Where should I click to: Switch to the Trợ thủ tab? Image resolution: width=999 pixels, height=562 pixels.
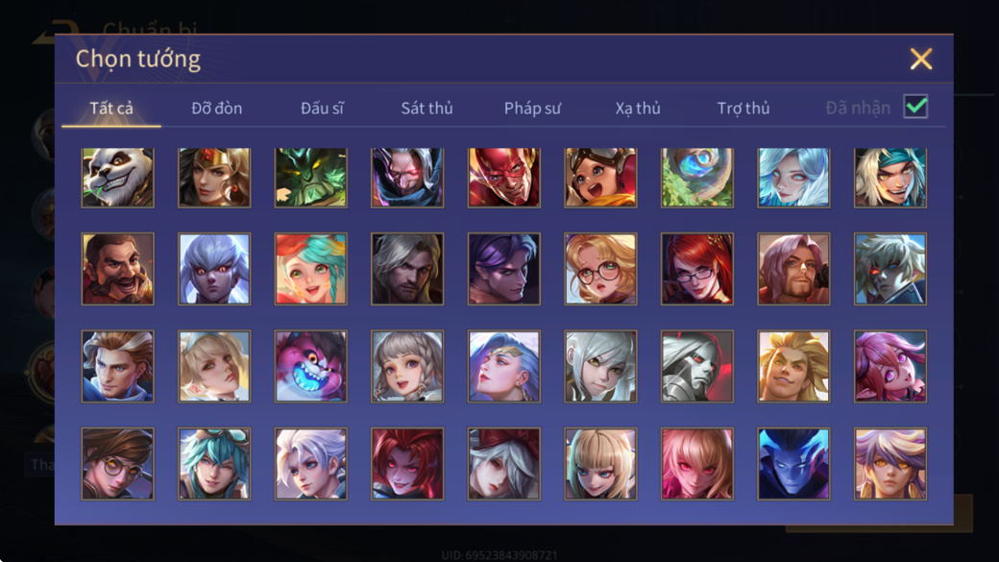pyautogui.click(x=743, y=109)
